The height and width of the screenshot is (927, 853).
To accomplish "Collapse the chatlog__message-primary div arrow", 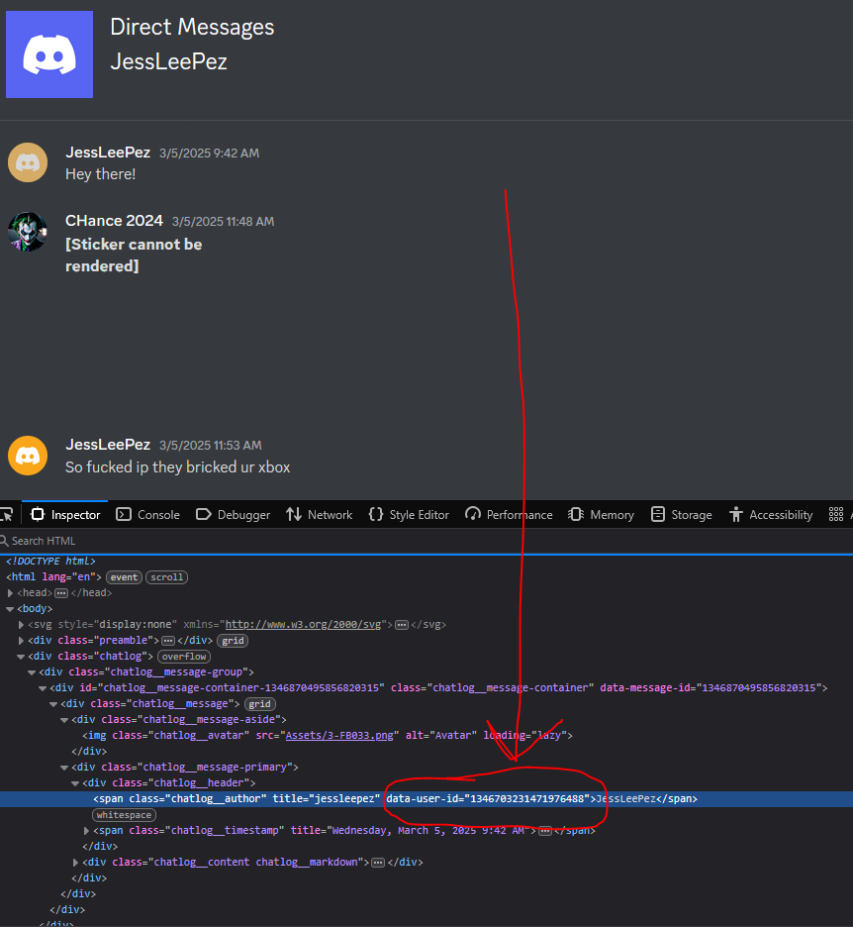I will (x=64, y=768).
